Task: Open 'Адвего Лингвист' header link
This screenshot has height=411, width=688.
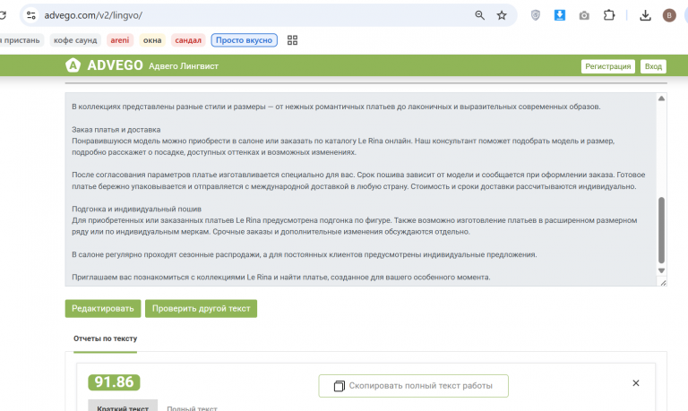Action: click(184, 66)
